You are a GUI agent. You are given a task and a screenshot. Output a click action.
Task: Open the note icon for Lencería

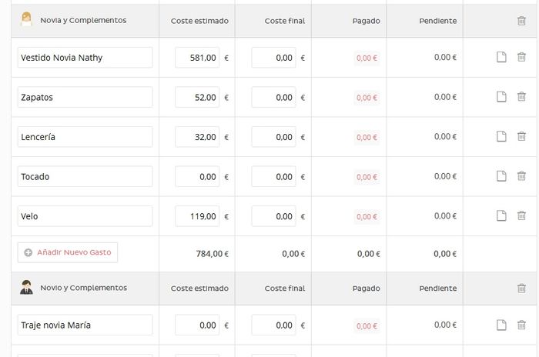coord(501,136)
